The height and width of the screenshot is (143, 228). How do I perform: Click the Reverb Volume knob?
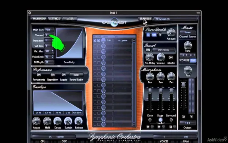[161, 57]
